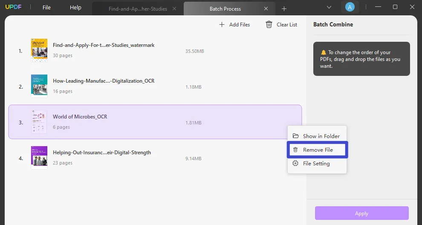The width and height of the screenshot is (422, 225).
Task: Close the Batch Process tab
Action: coord(266,9)
